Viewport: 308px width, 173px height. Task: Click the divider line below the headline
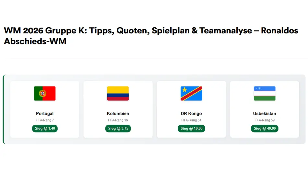[x=156, y=59]
